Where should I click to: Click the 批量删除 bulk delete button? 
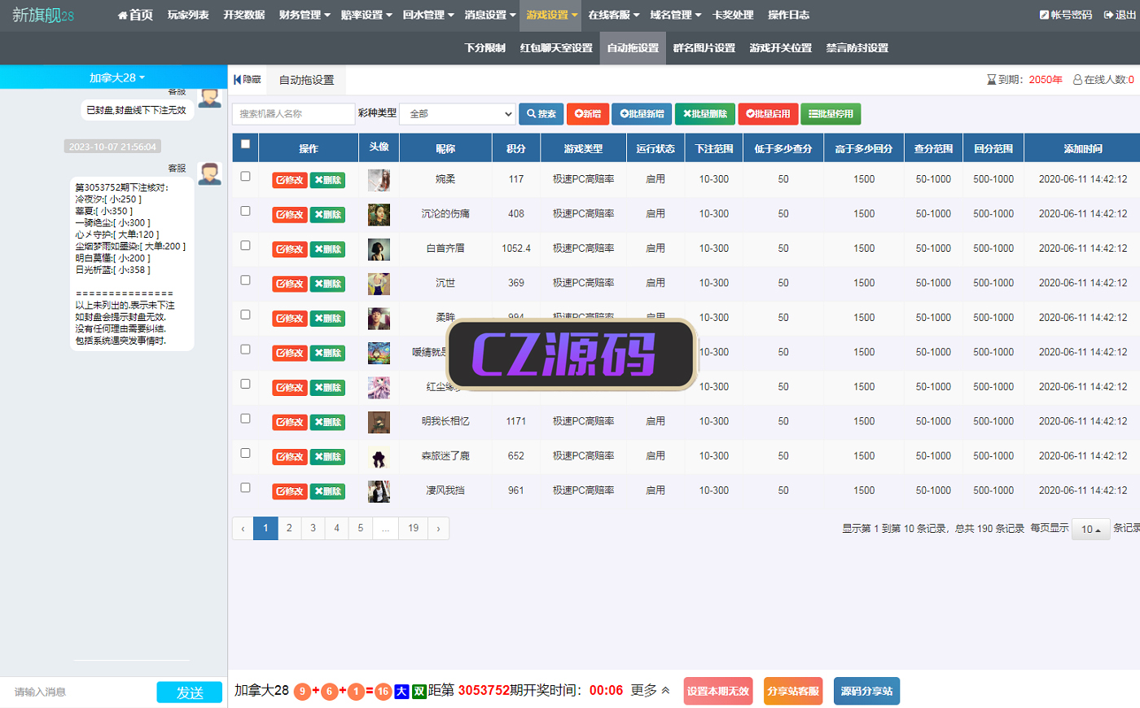(x=704, y=114)
